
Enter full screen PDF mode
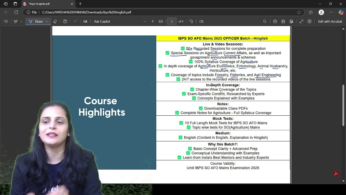tap(301, 21)
